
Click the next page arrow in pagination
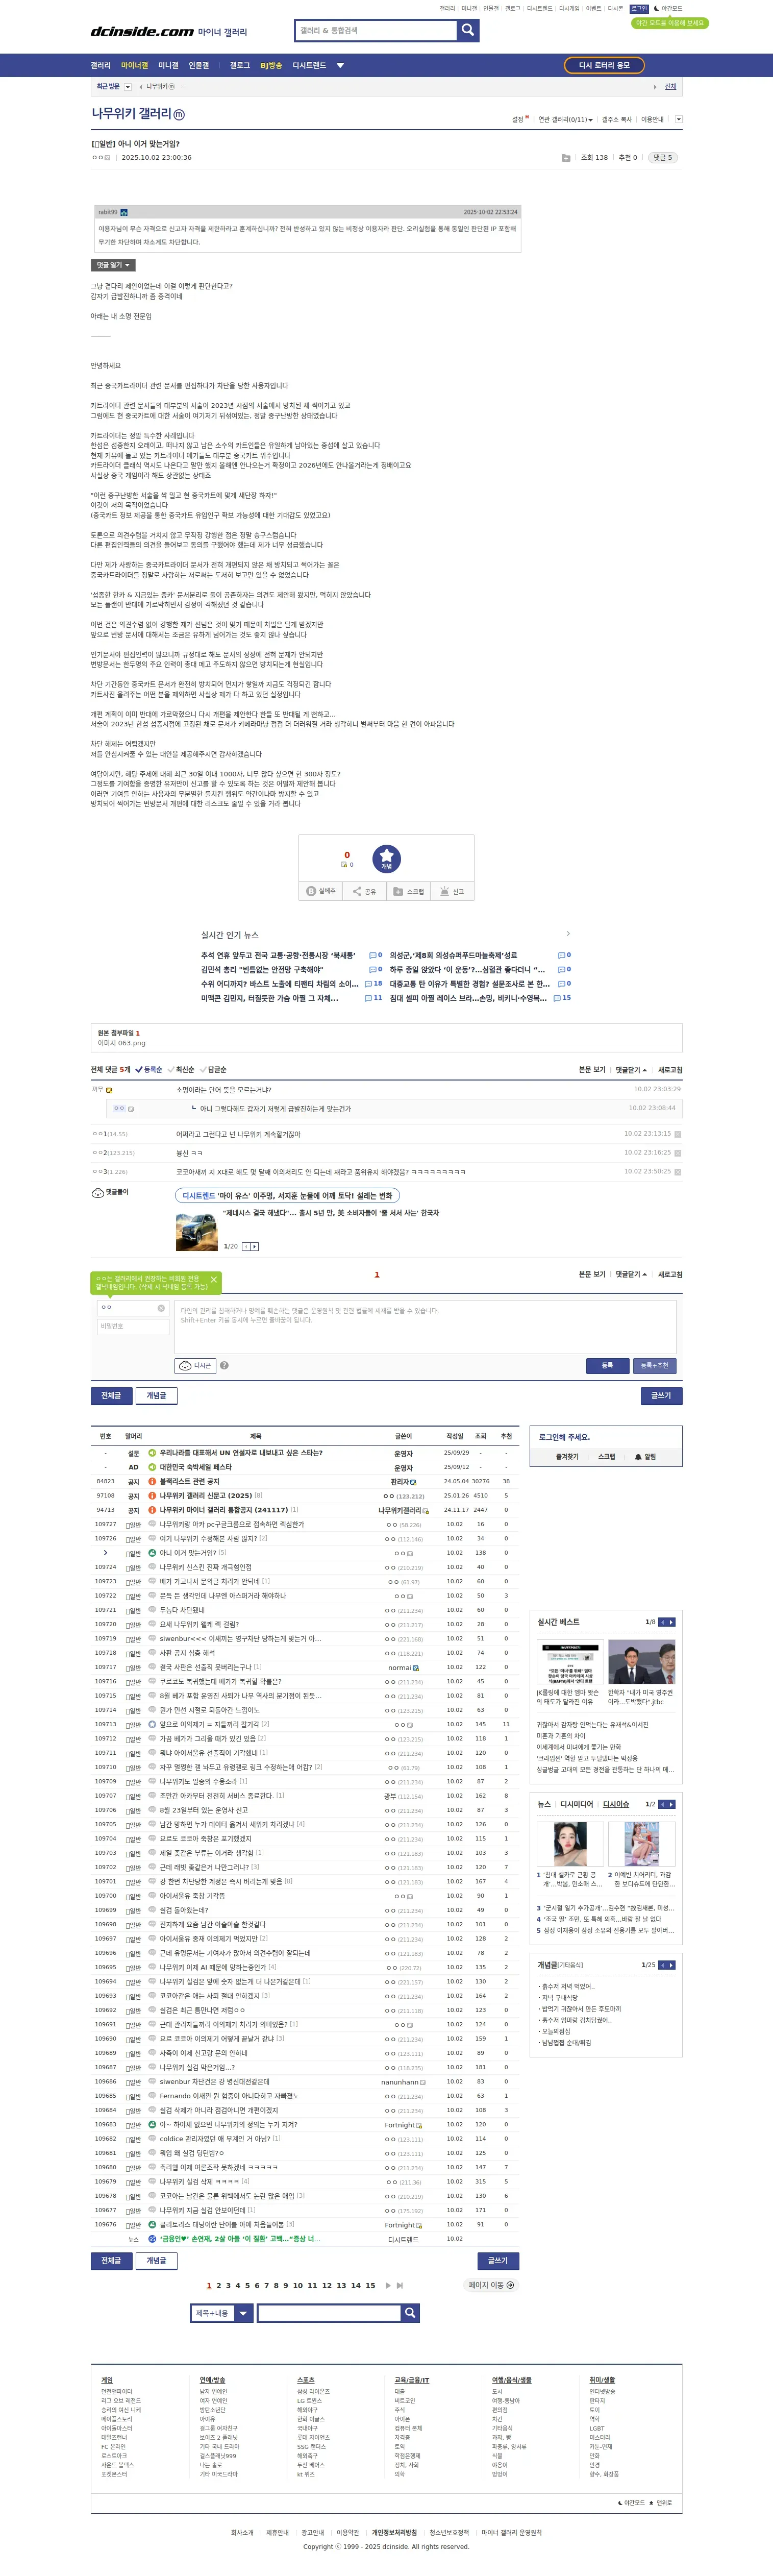(x=387, y=2285)
